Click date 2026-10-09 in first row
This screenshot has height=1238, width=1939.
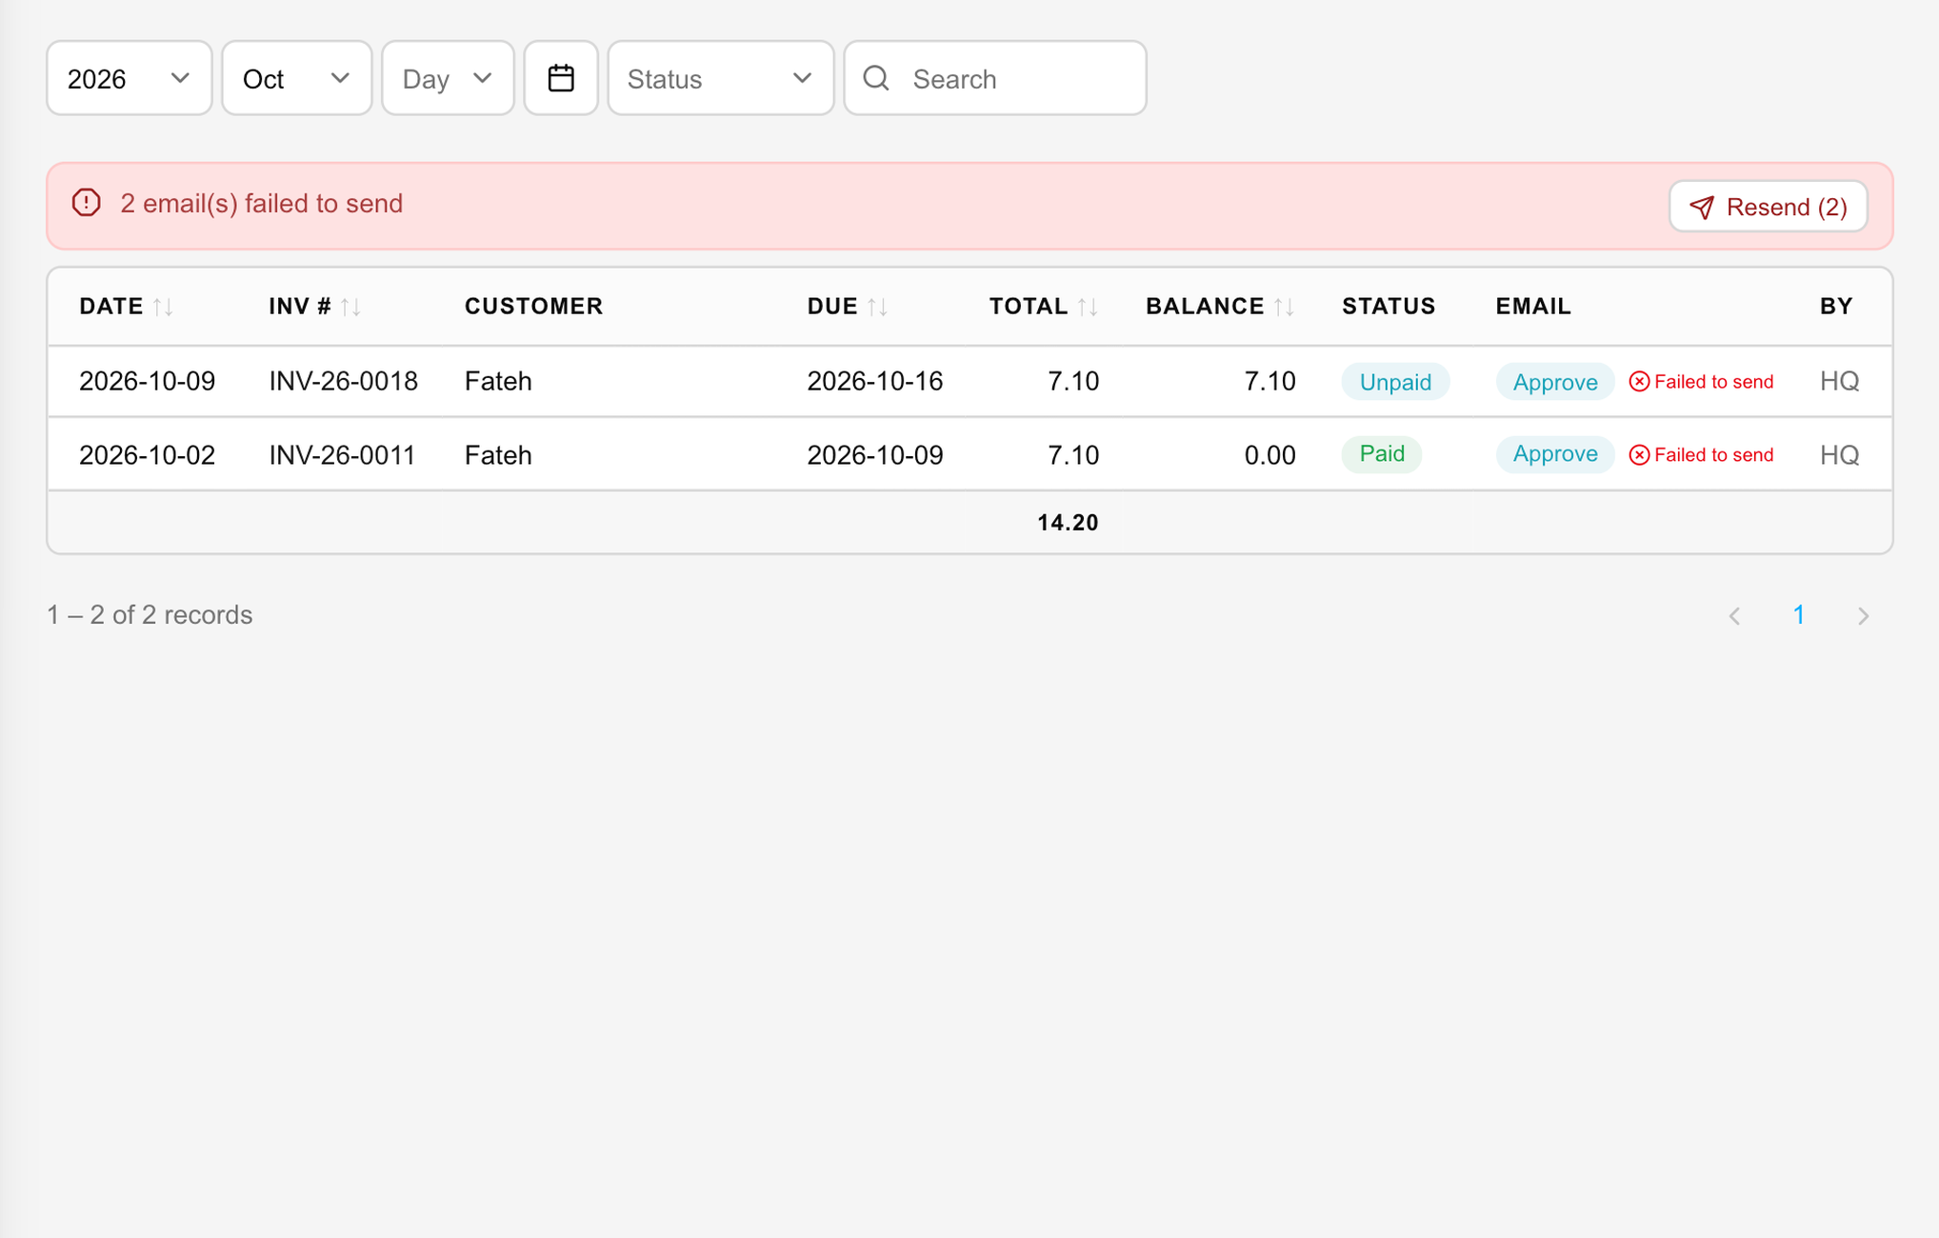(148, 382)
